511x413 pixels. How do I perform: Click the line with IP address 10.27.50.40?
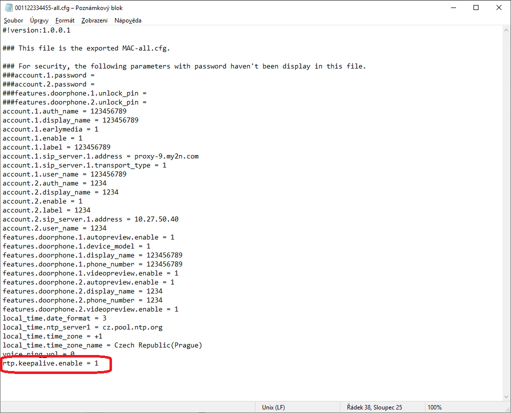click(90, 219)
